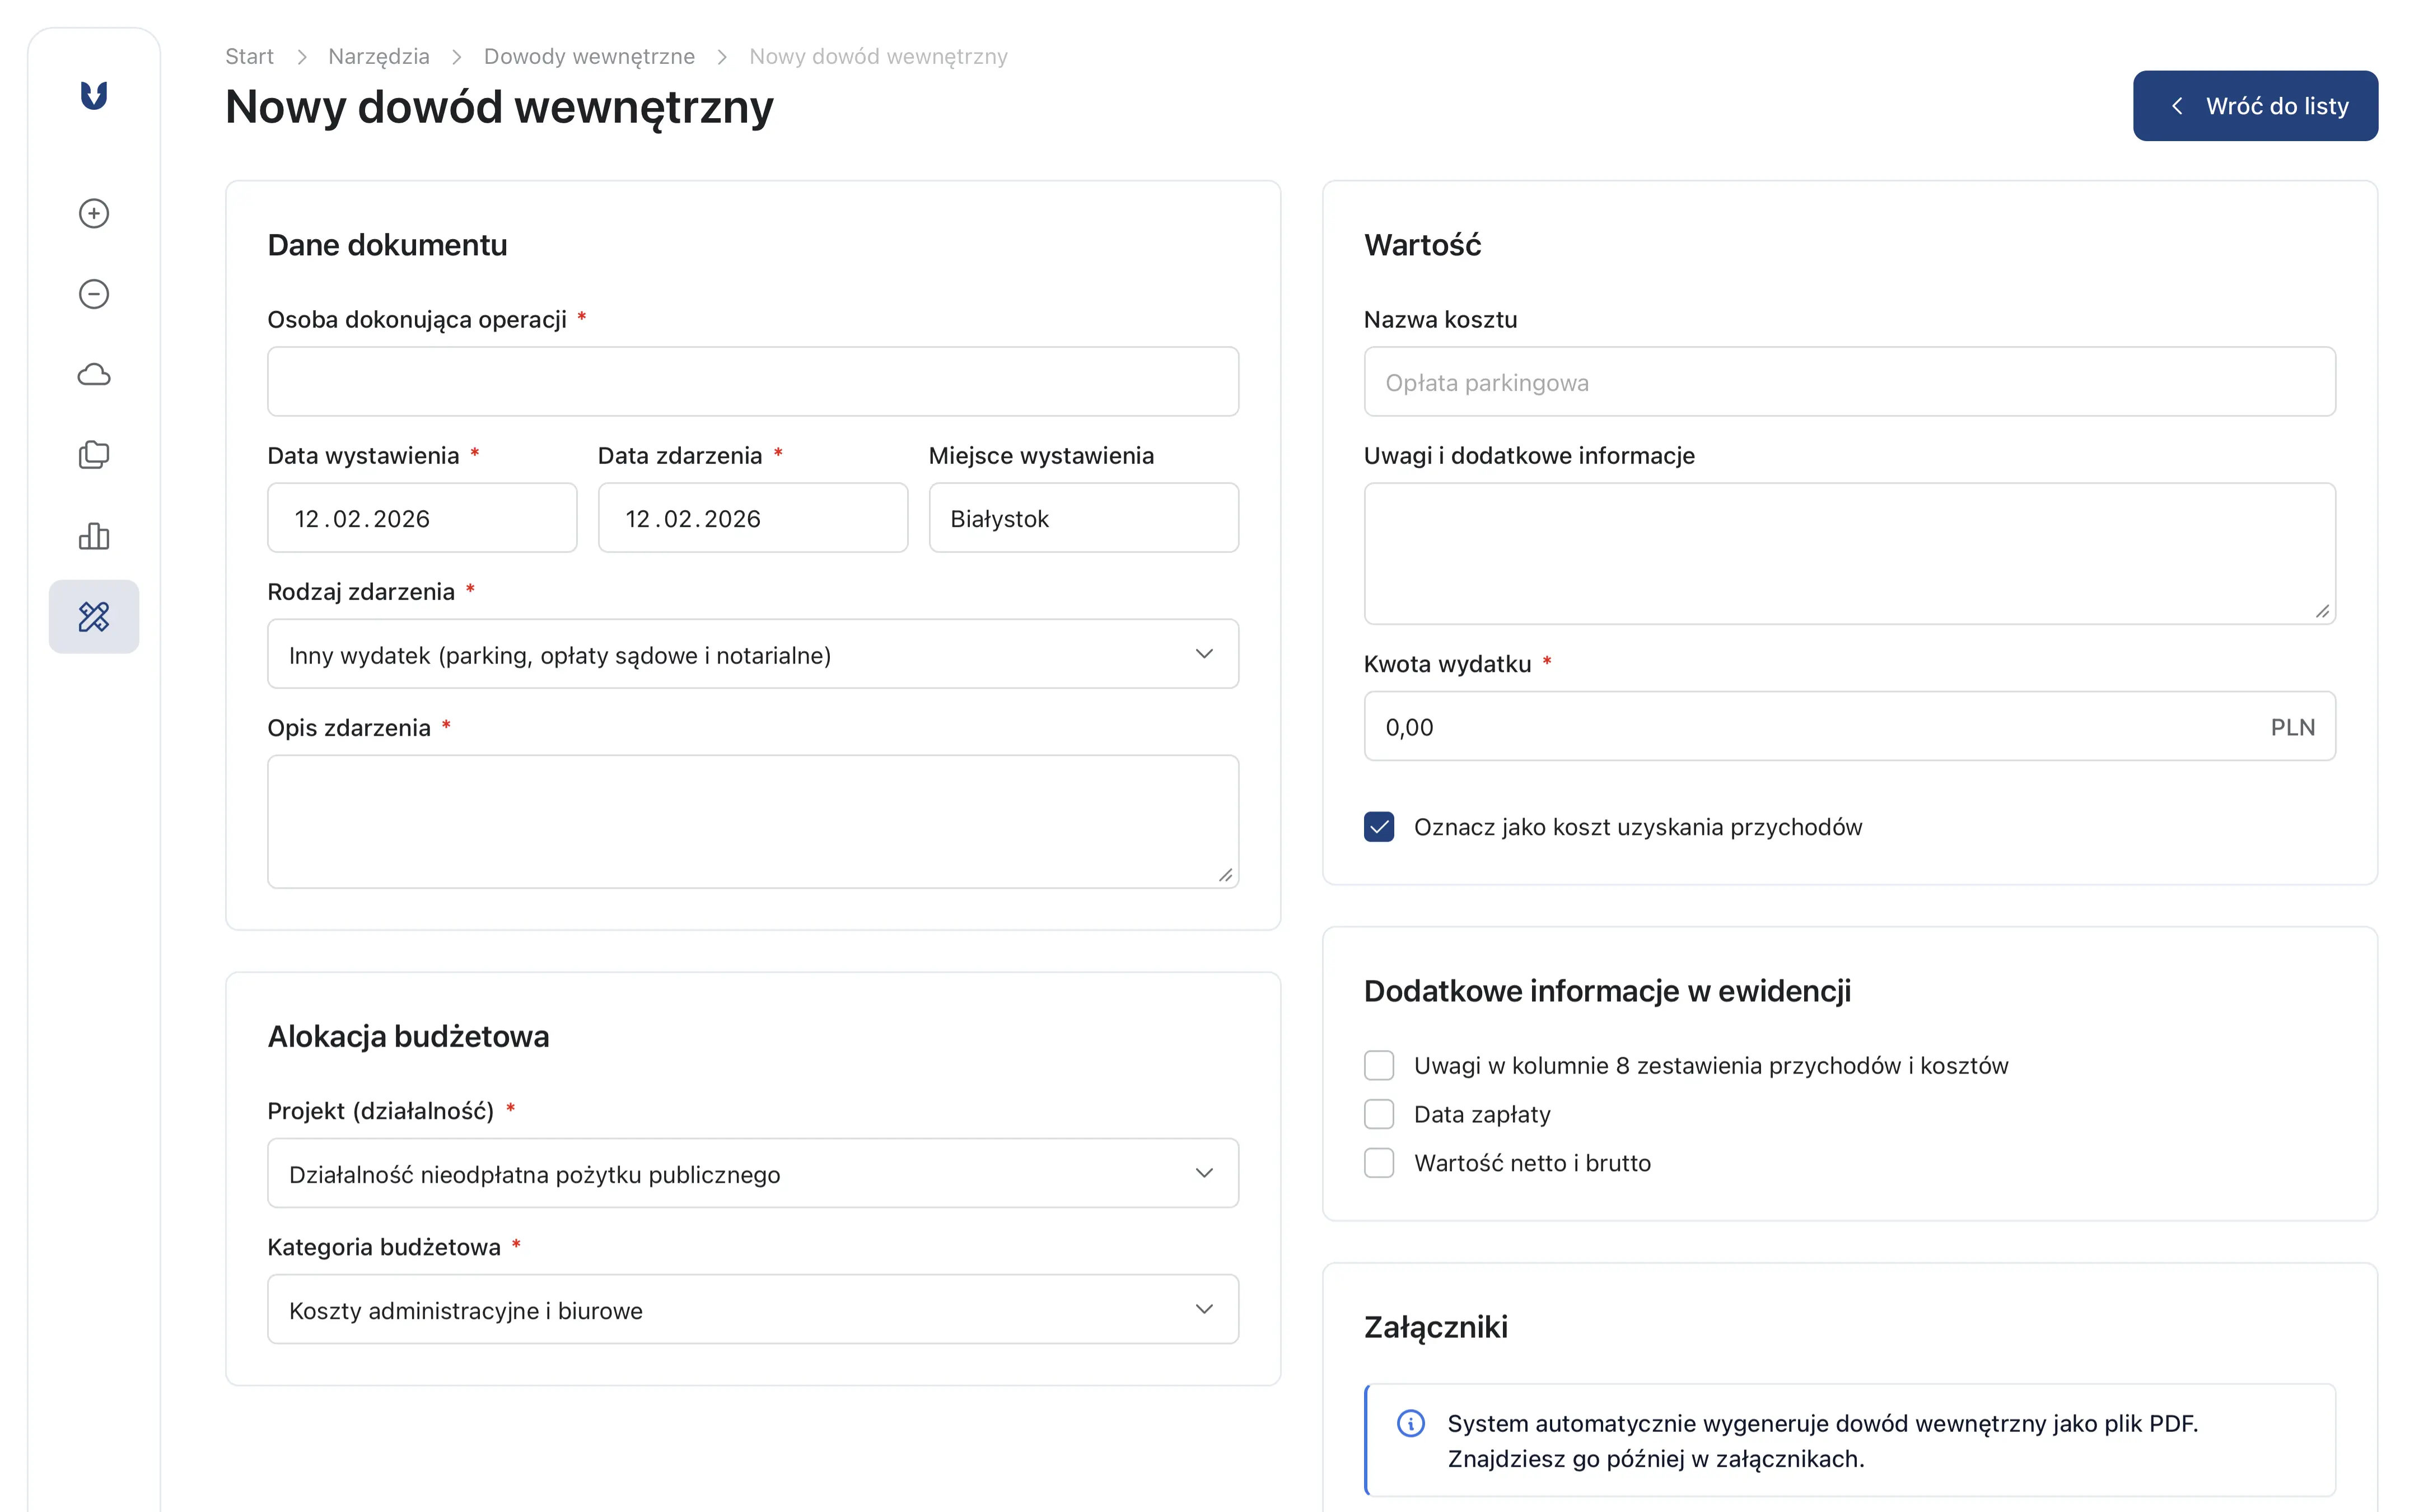Enable Uwagi w kolumnie 8 checkbox
This screenshot has width=2419, height=1512.
coord(1379,1066)
